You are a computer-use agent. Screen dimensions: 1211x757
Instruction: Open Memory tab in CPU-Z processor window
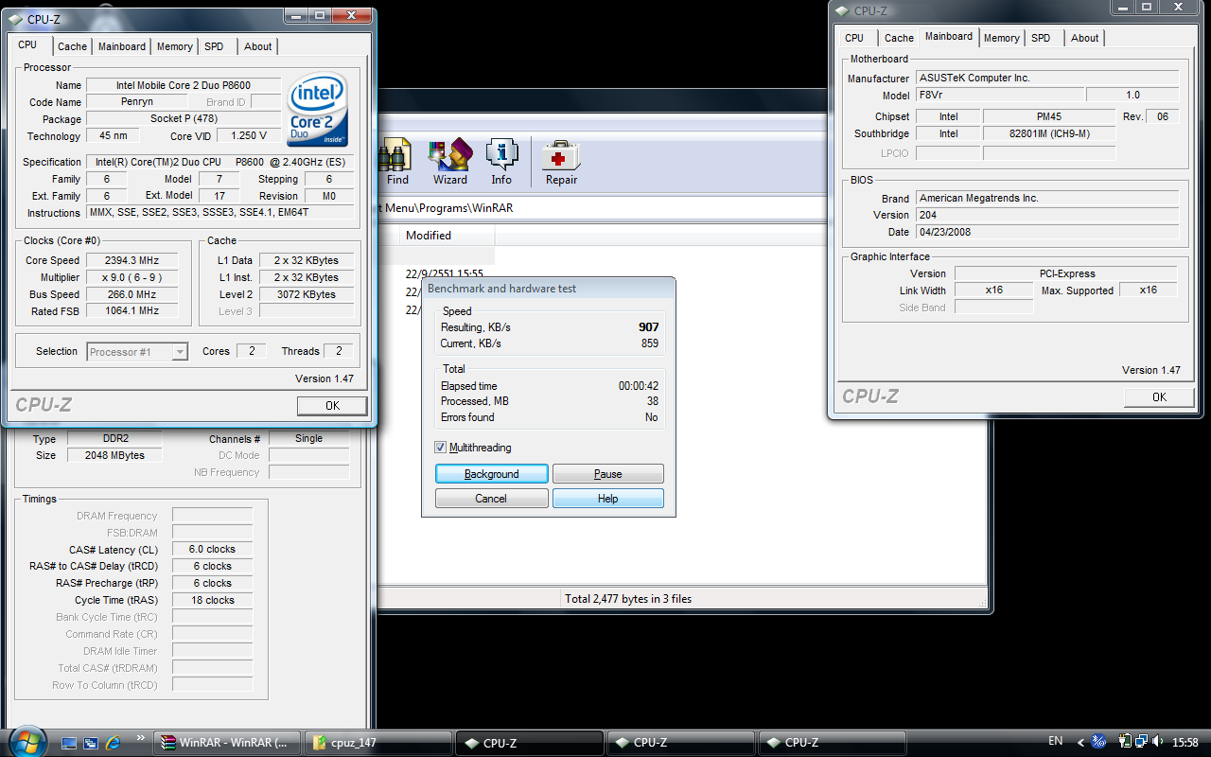175,46
